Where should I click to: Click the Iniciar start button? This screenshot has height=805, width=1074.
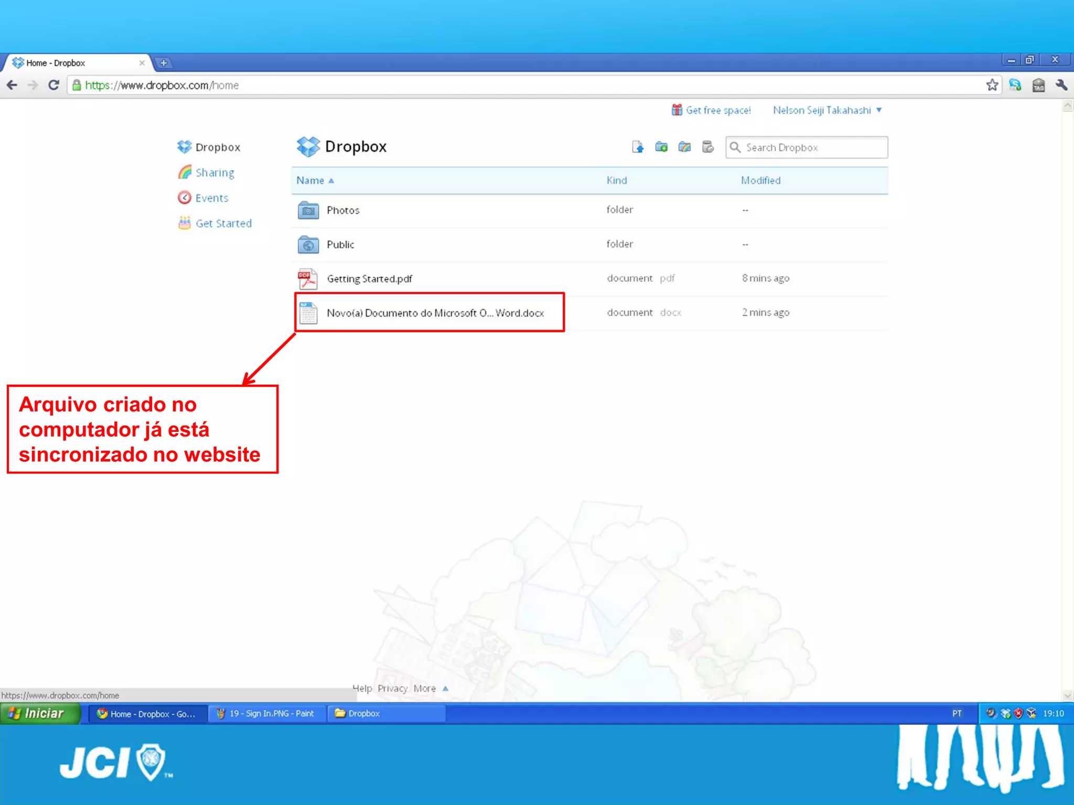[40, 714]
